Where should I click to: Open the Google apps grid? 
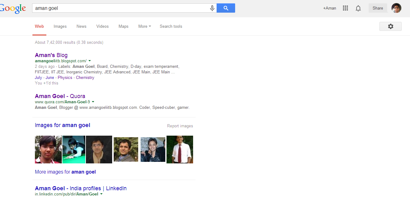pyautogui.click(x=345, y=8)
